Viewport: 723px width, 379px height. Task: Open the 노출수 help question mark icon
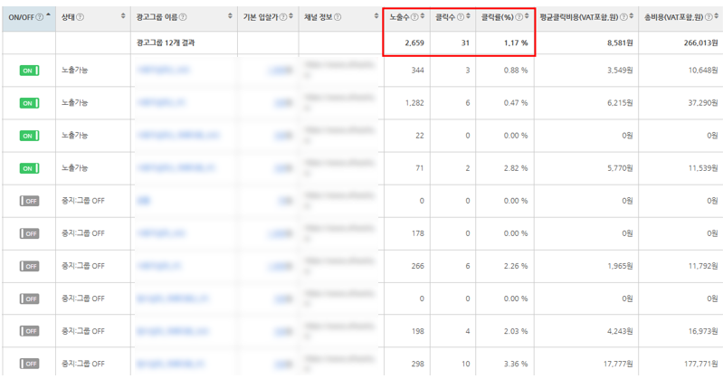click(414, 16)
